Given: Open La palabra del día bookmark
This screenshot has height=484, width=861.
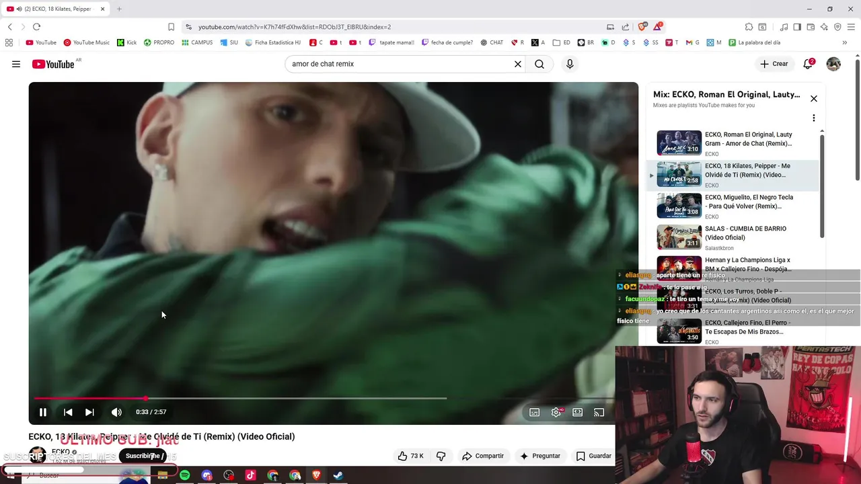Looking at the screenshot, I should point(753,42).
